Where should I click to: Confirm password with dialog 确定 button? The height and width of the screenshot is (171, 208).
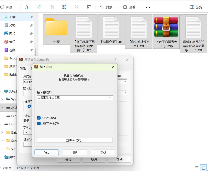47,152
